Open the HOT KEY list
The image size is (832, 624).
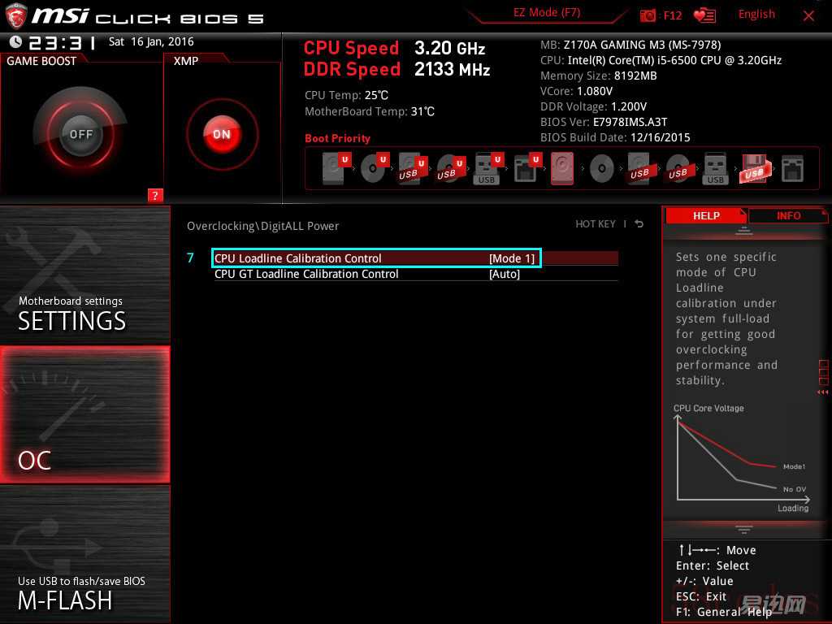click(x=596, y=224)
